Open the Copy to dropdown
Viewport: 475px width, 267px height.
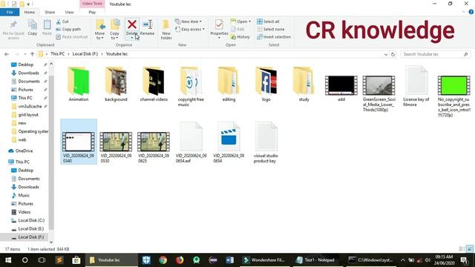pyautogui.click(x=114, y=30)
